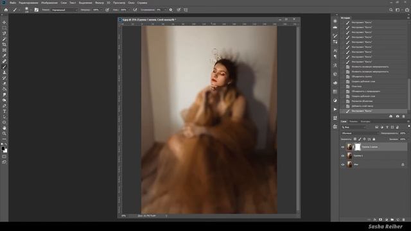The width and height of the screenshot is (411, 231).
Task: Add a layer style with the fx icon
Action: click(x=375, y=219)
